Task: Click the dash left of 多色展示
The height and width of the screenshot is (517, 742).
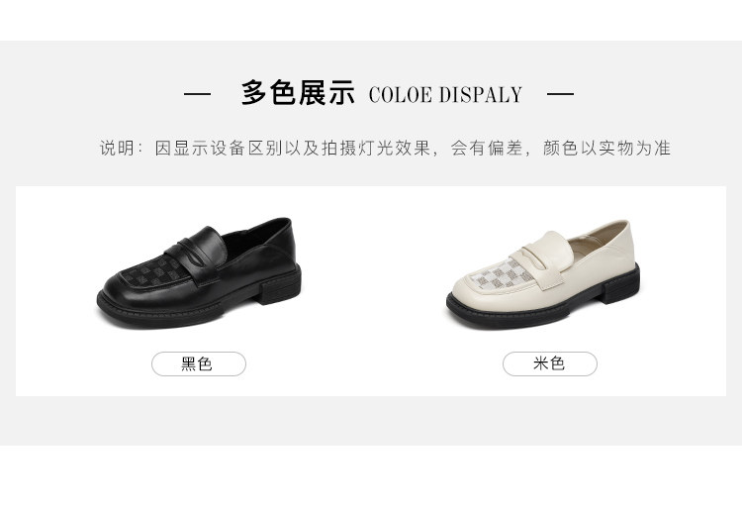Action: click(197, 94)
